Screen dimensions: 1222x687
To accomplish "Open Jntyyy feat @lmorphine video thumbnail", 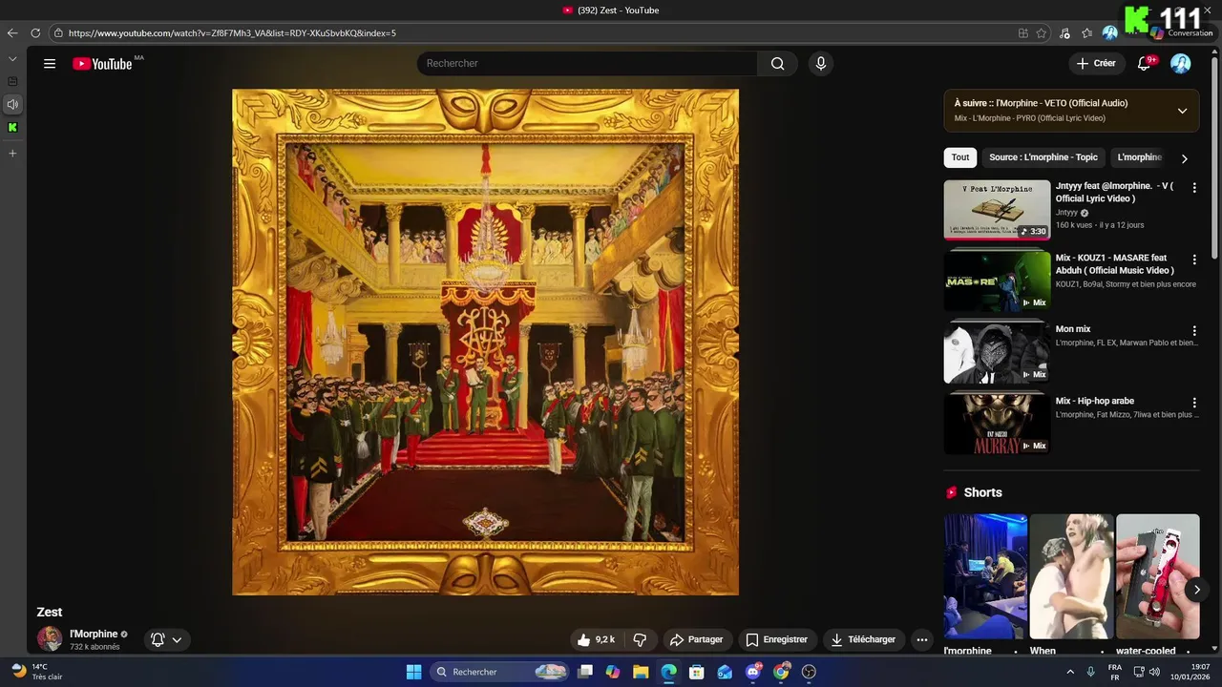I will pos(997,210).
